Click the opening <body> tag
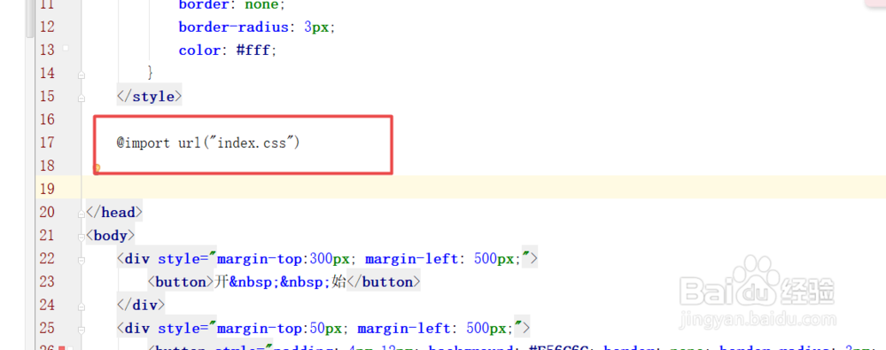This screenshot has width=886, height=350. pyautogui.click(x=110, y=236)
